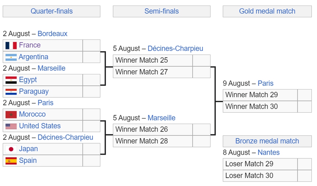The height and width of the screenshot is (186, 317).
Task: Click the Egypt flag icon
Action: (11, 80)
